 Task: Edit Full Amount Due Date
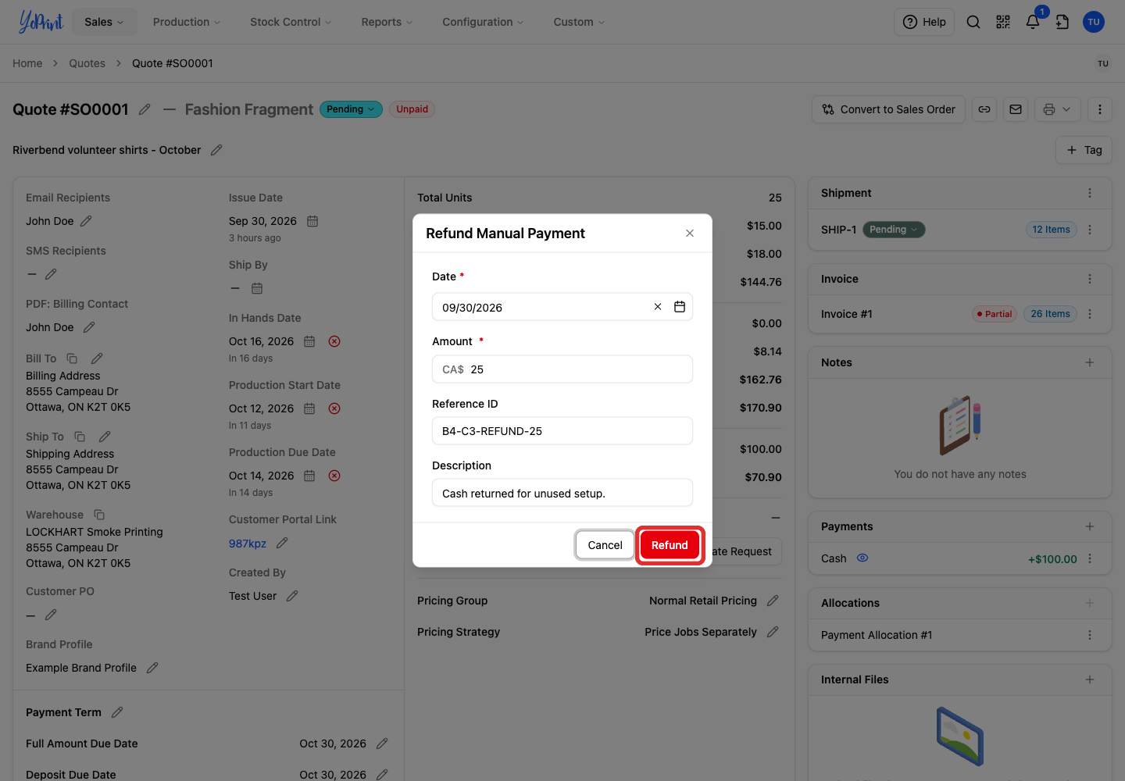382,744
